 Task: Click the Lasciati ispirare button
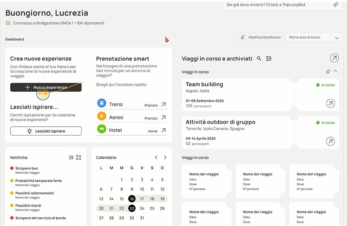coord(46,131)
